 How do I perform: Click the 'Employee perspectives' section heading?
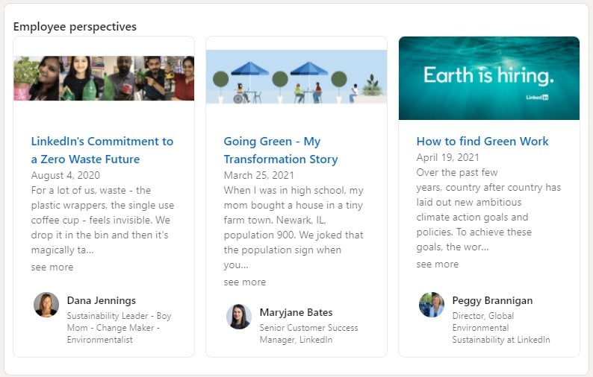75,27
